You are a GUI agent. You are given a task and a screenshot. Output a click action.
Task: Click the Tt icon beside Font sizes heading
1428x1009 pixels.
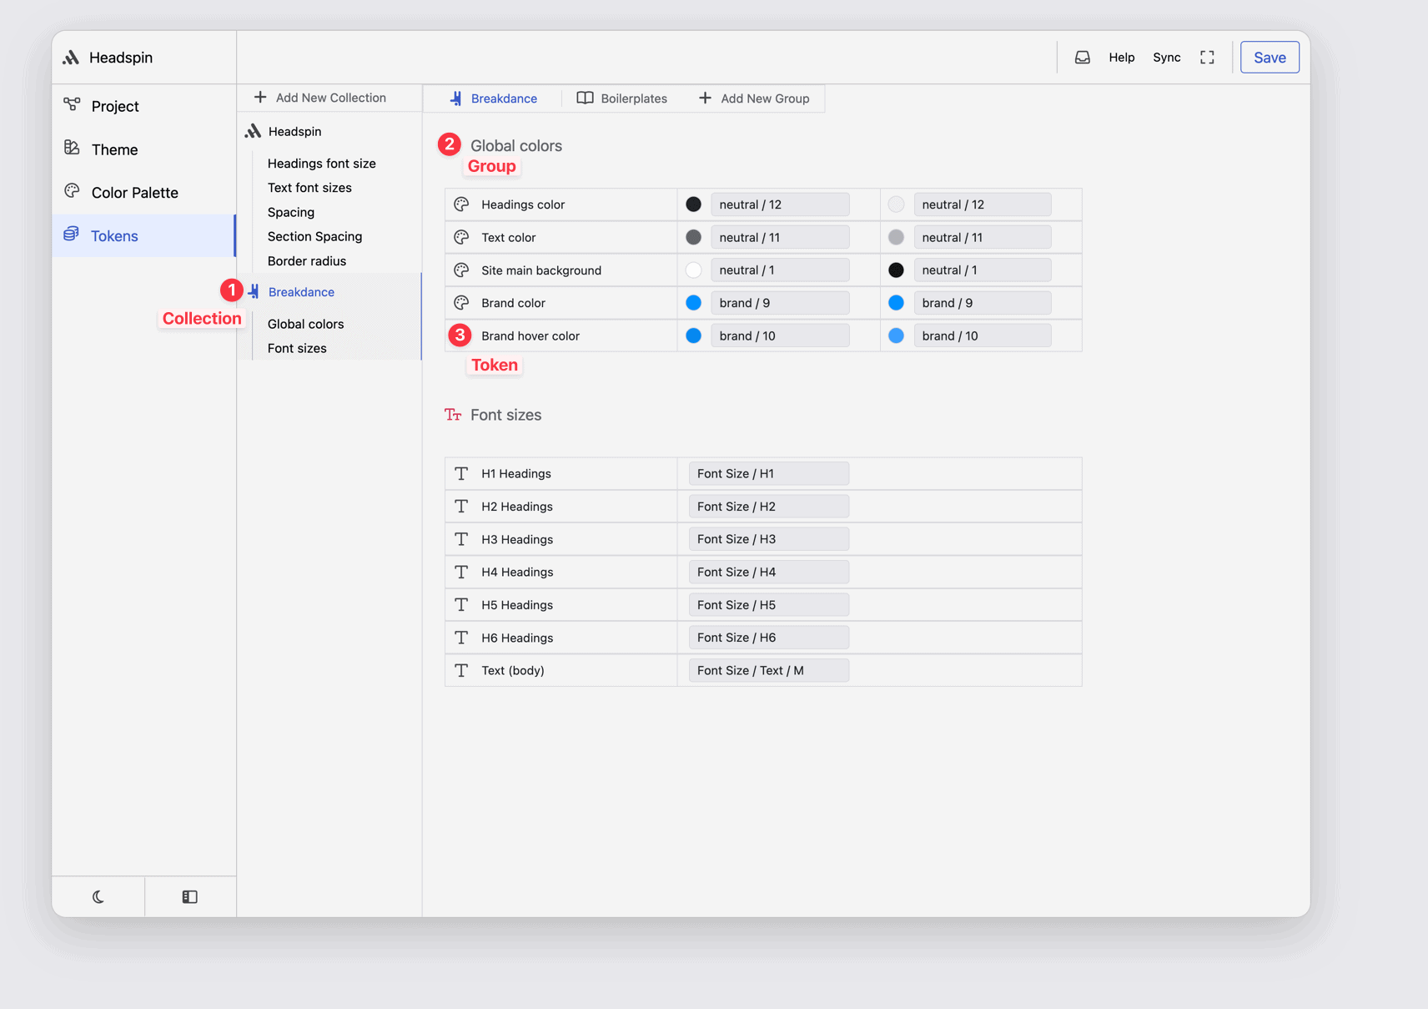click(453, 415)
